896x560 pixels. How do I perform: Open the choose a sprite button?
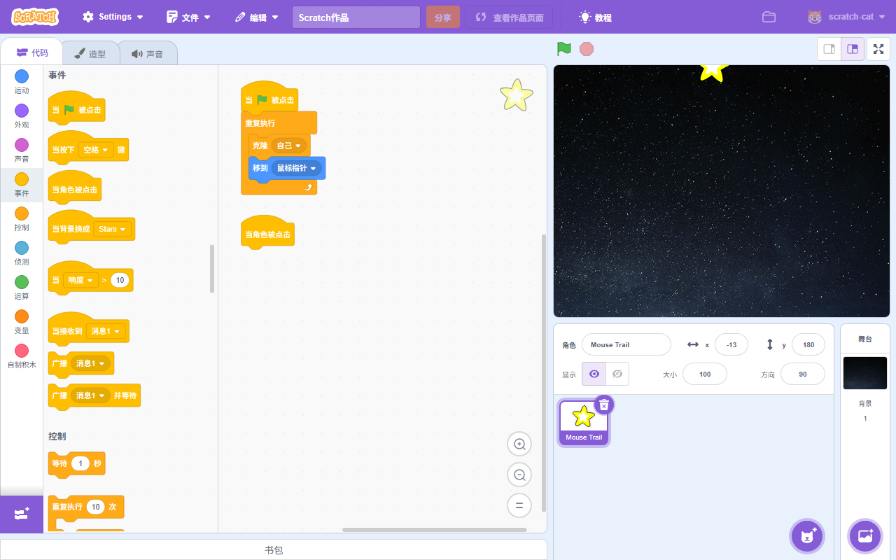pyautogui.click(x=807, y=536)
